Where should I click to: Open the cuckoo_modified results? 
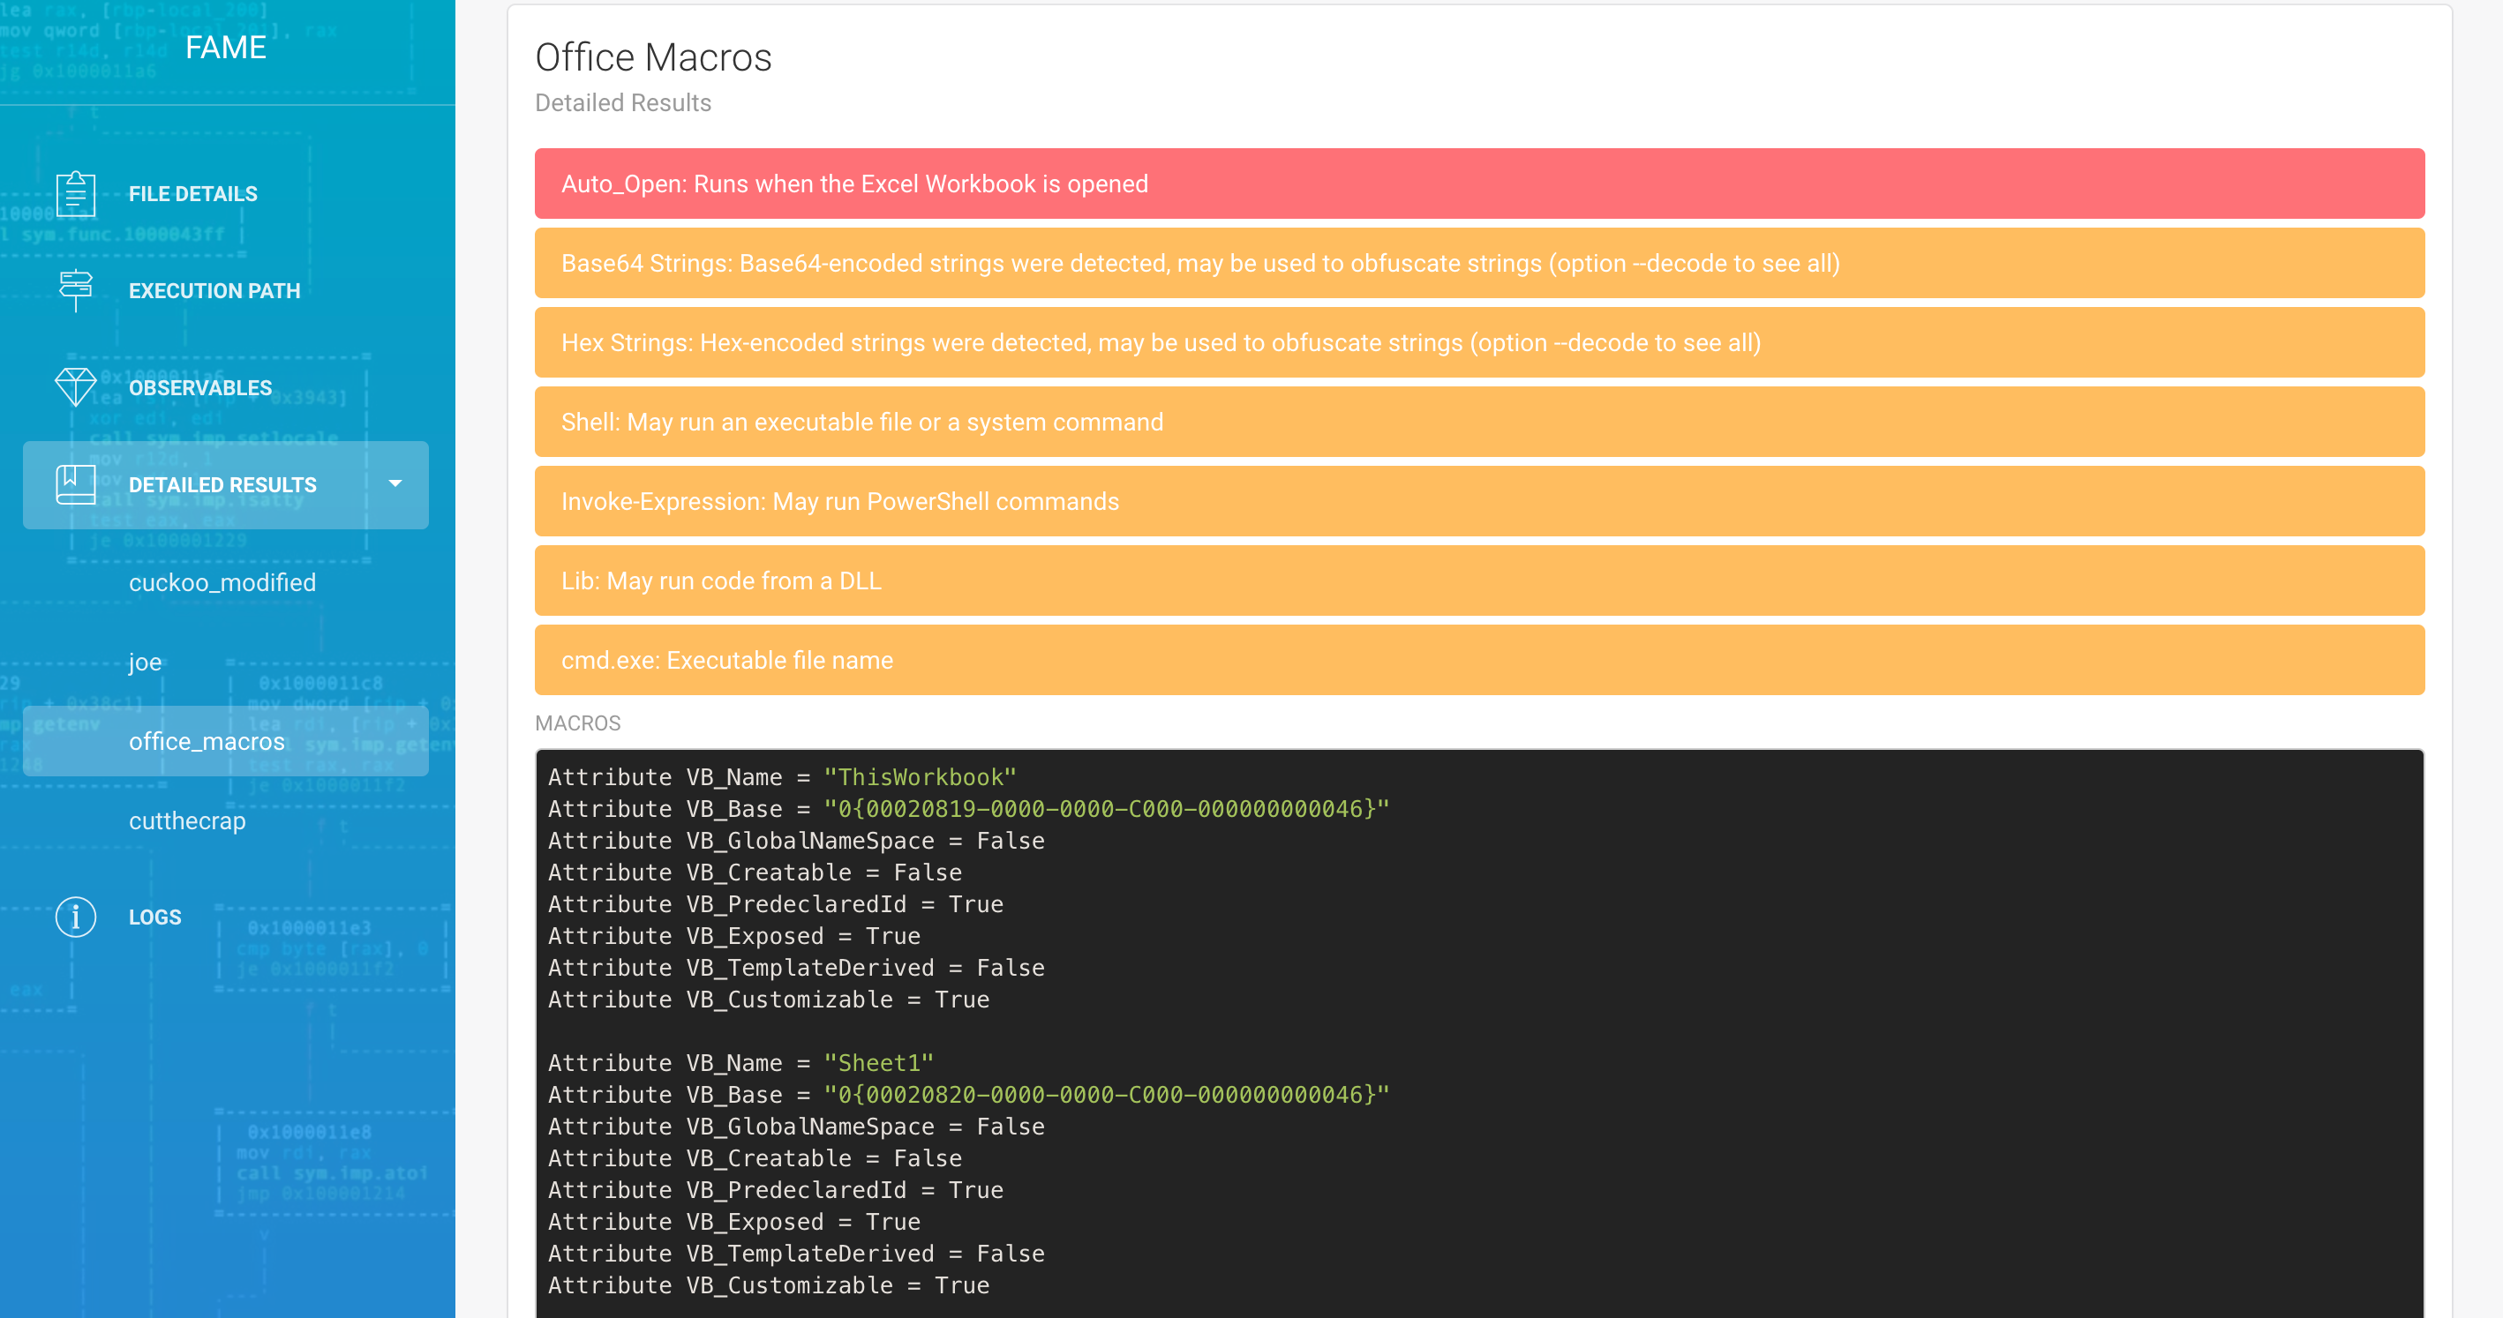(x=222, y=583)
